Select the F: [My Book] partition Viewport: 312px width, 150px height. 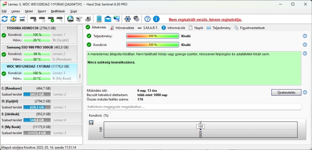[41, 130]
